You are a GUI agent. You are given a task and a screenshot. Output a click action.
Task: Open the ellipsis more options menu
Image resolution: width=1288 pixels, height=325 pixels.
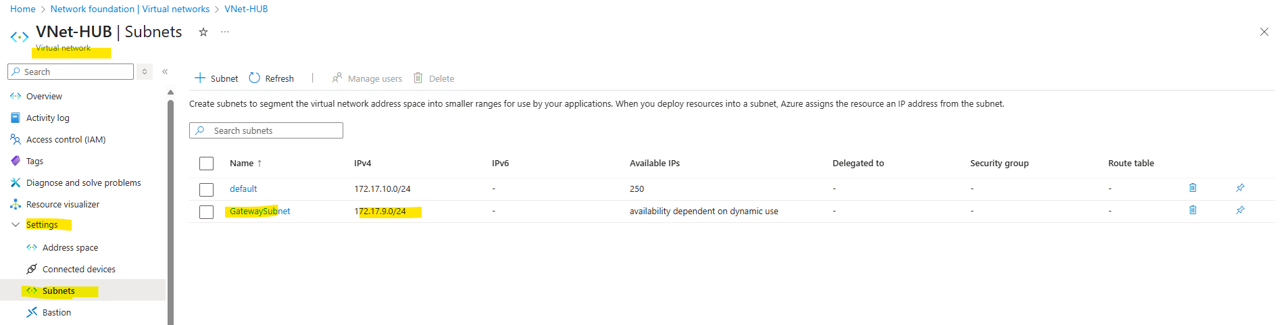pos(225,32)
